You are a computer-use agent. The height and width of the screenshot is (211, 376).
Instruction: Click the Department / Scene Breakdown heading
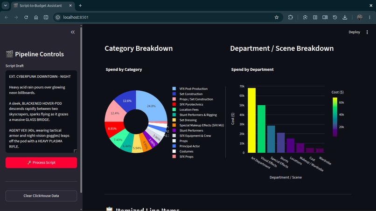click(282, 48)
